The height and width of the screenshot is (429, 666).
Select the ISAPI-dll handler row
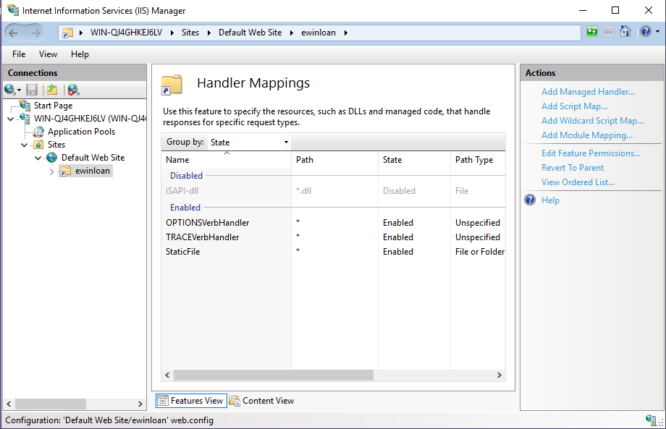334,191
